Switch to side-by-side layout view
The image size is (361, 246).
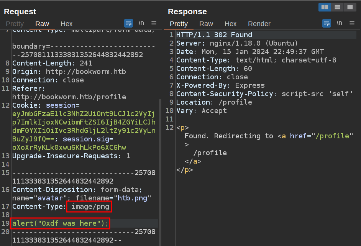pos(325,7)
